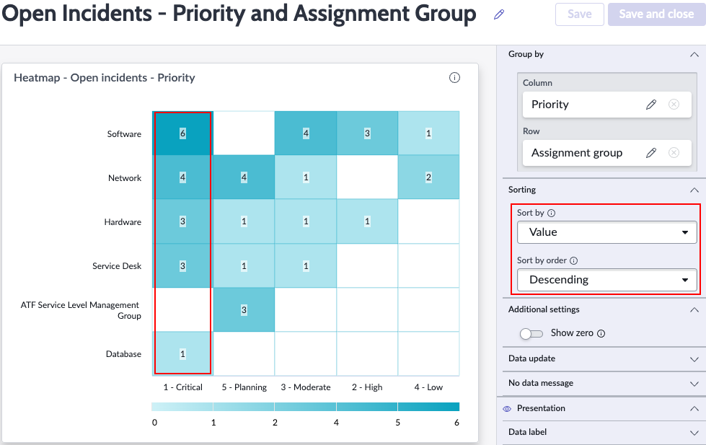The width and height of the screenshot is (706, 445).
Task: Click the heatmap title text
Action: pyautogui.click(x=105, y=78)
